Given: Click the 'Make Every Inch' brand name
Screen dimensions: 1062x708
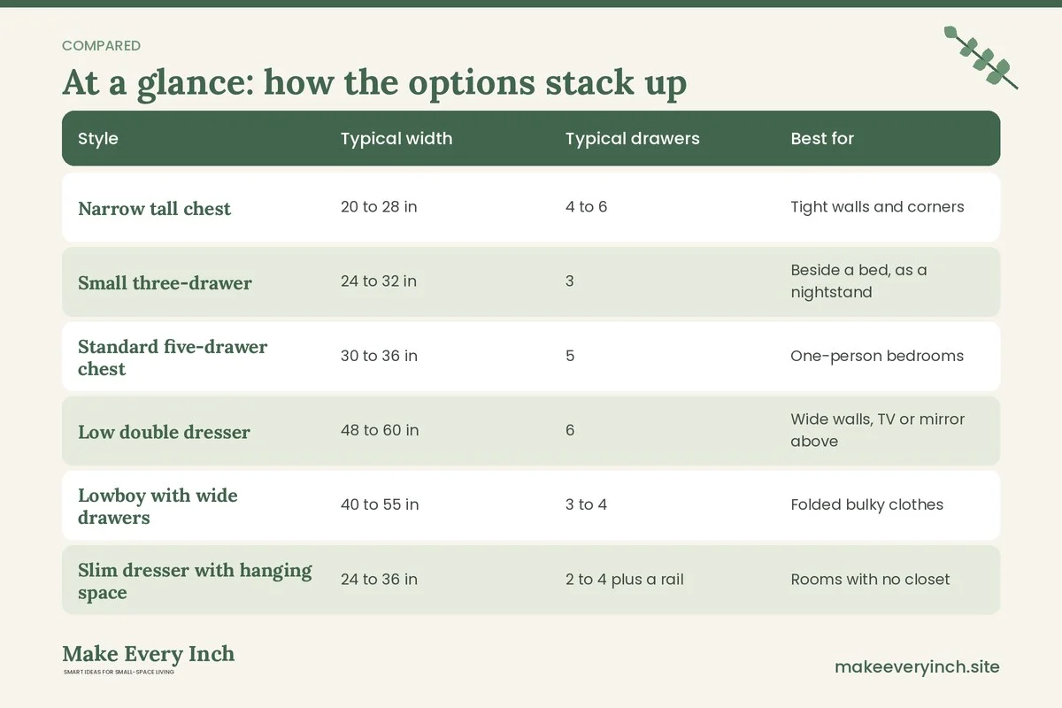Looking at the screenshot, I should click(x=149, y=654).
